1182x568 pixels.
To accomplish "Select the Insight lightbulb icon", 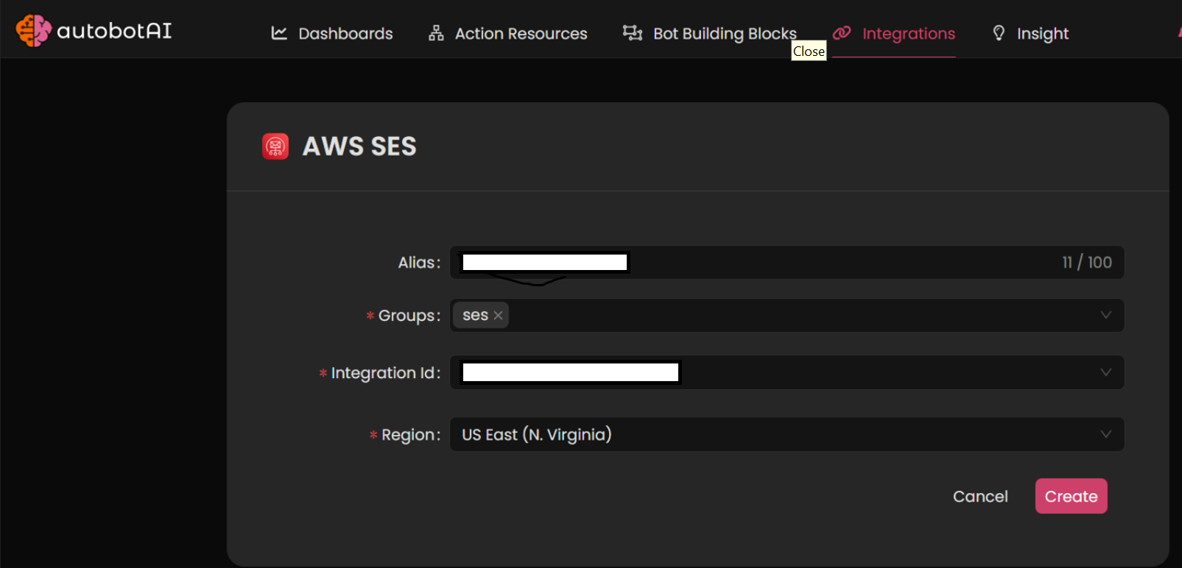I will [999, 32].
